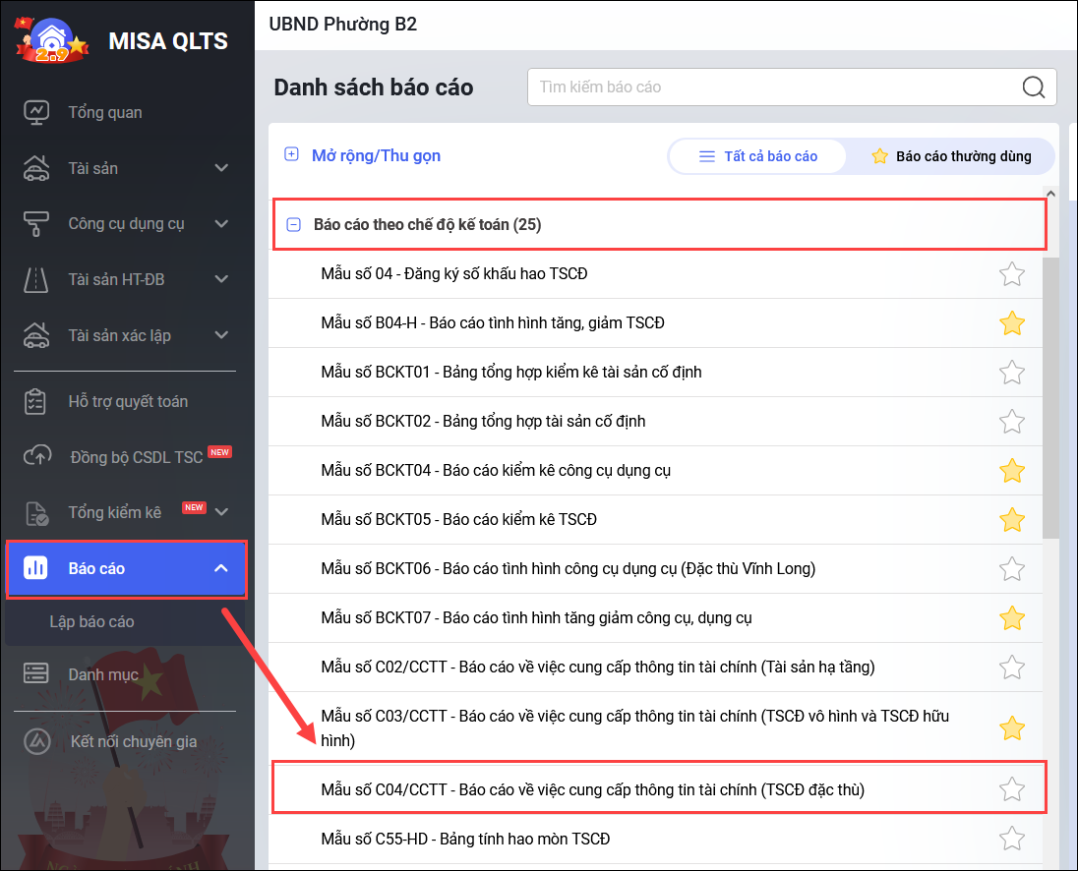Open C02/CCTT Tài sản hạ tầng report
1078x871 pixels.
(598, 667)
